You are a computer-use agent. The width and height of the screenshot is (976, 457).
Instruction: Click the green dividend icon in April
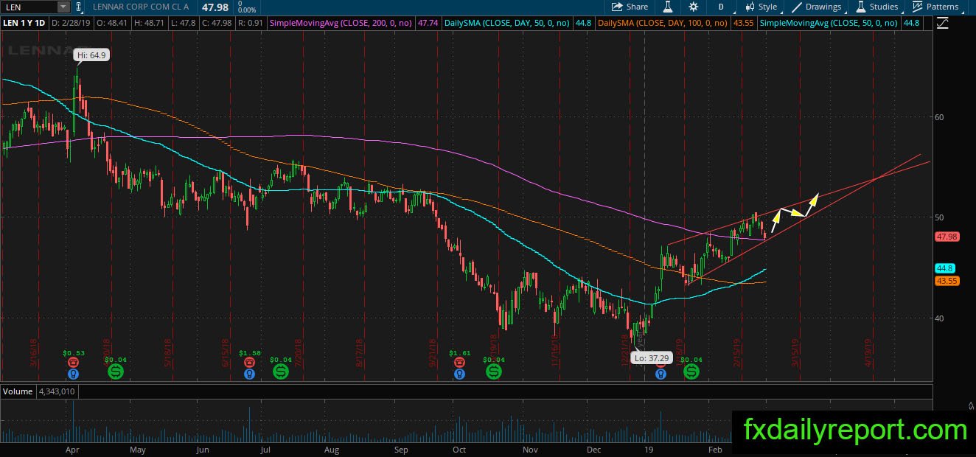tap(116, 371)
